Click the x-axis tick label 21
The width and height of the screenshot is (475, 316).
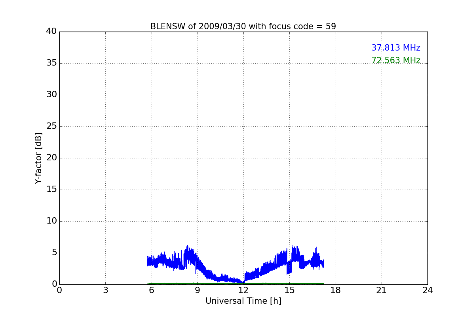pyautogui.click(x=382, y=290)
